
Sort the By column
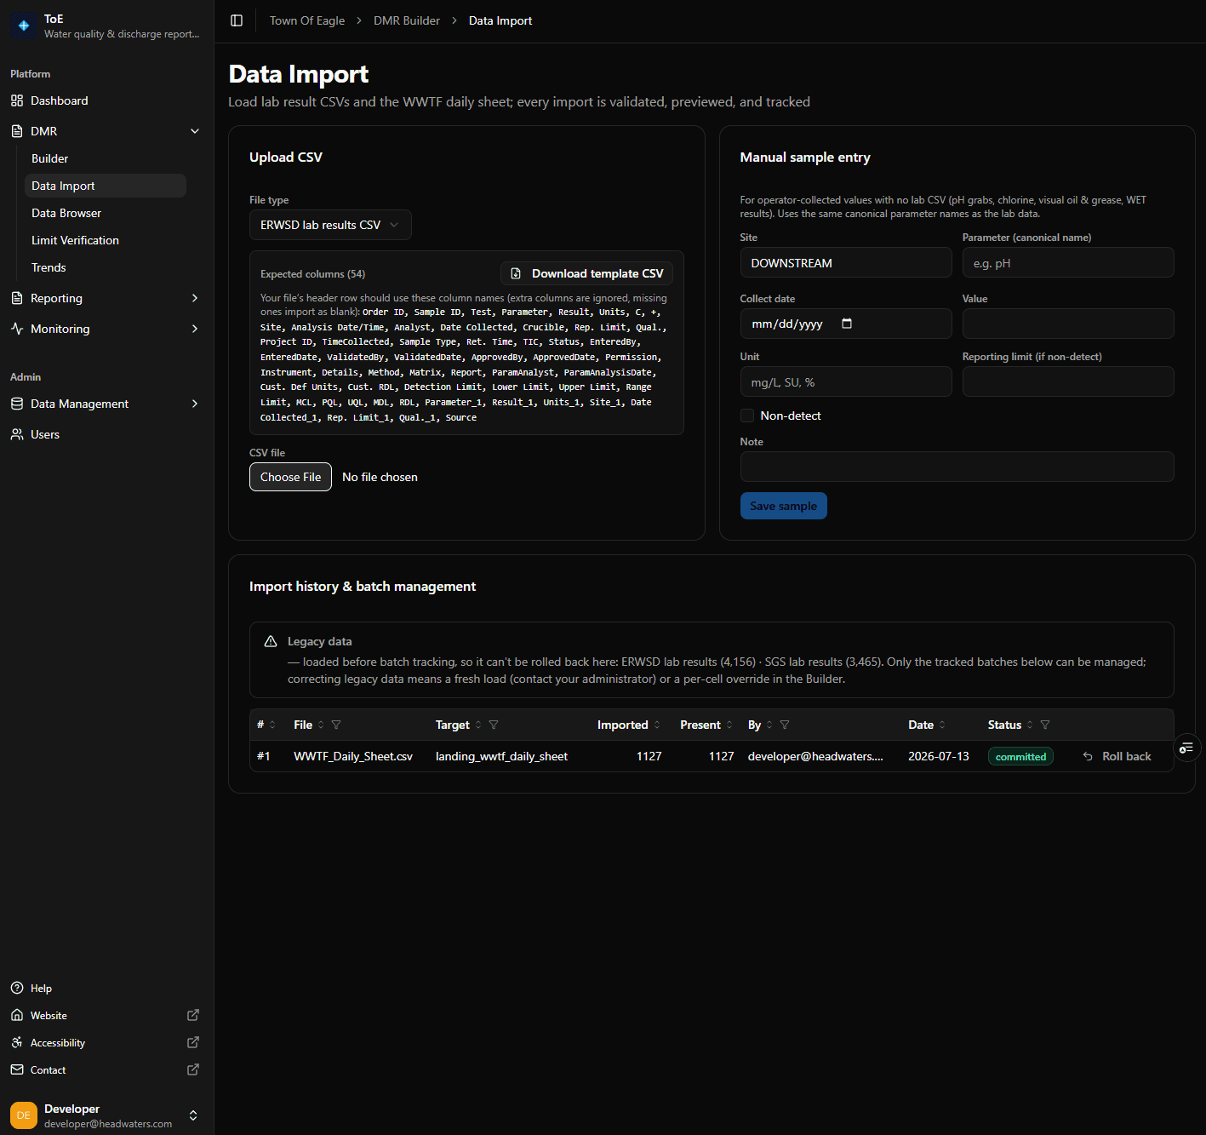(769, 725)
